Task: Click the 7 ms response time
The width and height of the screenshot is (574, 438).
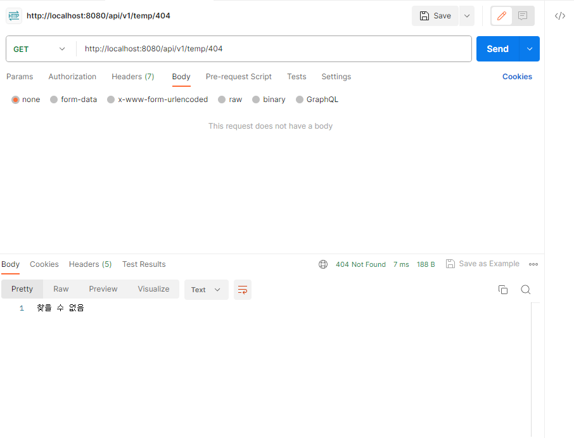Action: [x=401, y=264]
